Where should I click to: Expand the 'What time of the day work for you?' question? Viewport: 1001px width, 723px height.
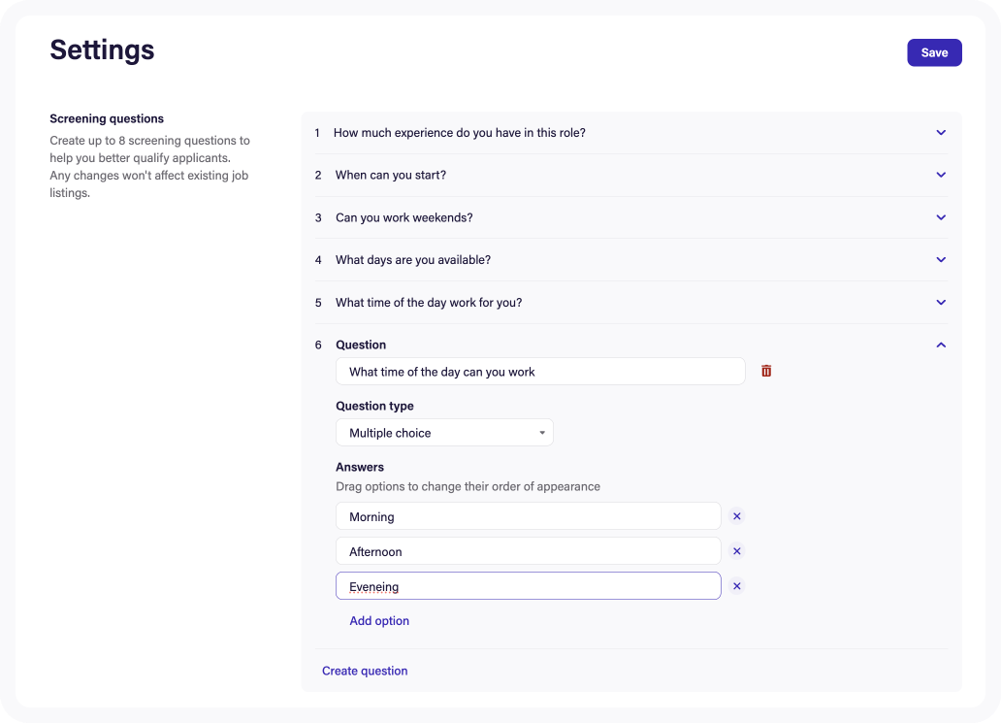[939, 302]
